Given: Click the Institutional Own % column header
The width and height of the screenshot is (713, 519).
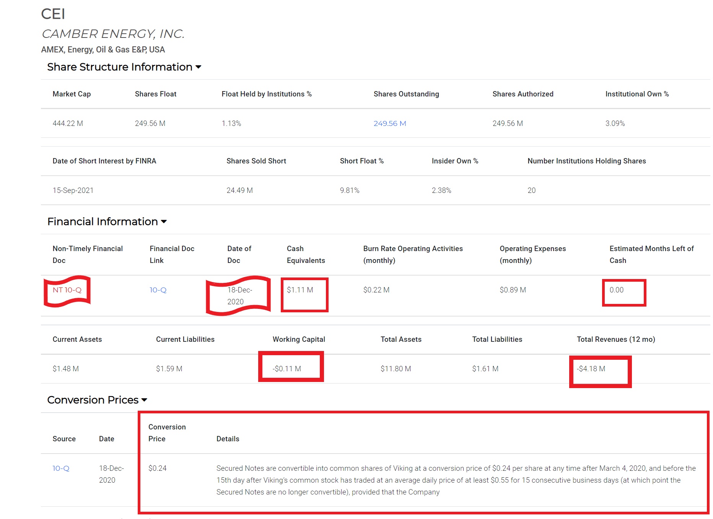Looking at the screenshot, I should pyautogui.click(x=637, y=94).
